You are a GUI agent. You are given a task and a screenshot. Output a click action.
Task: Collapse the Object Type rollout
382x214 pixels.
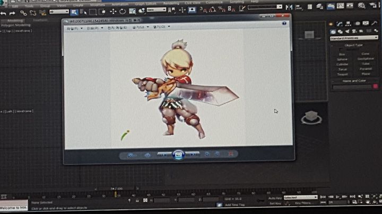click(x=353, y=45)
